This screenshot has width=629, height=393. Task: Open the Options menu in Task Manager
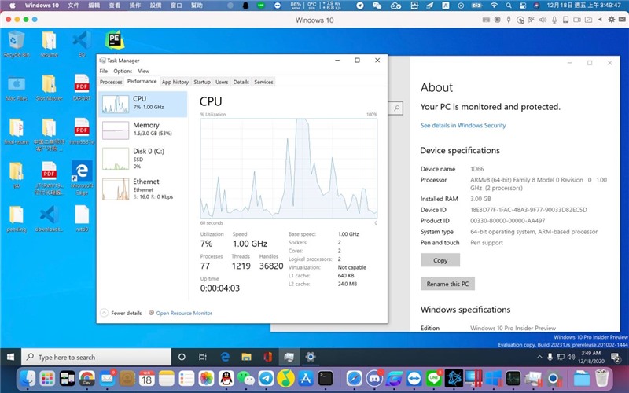pos(123,72)
